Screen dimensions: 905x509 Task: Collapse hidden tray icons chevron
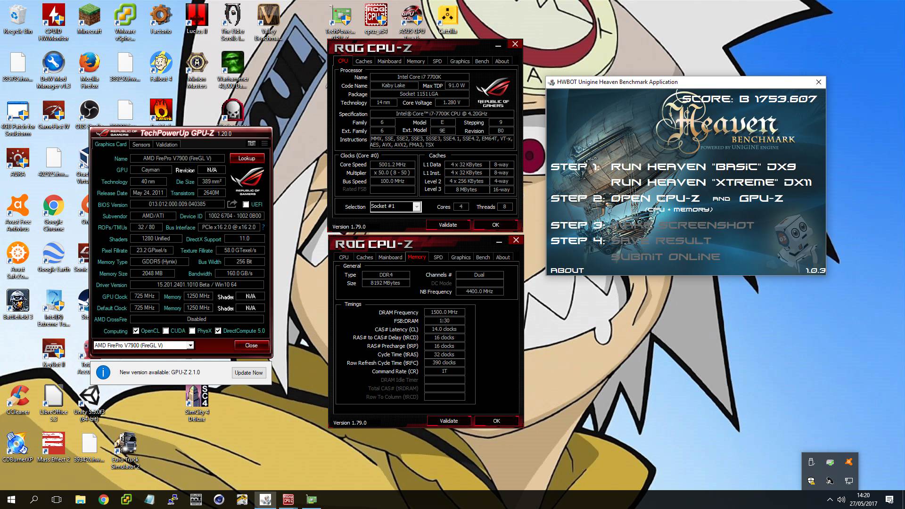pos(830,500)
